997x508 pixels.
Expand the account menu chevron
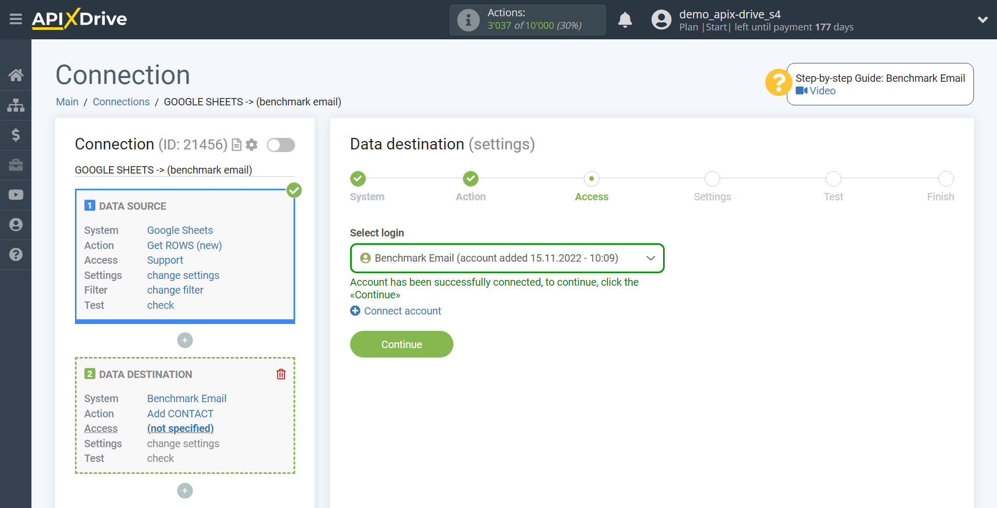click(982, 20)
